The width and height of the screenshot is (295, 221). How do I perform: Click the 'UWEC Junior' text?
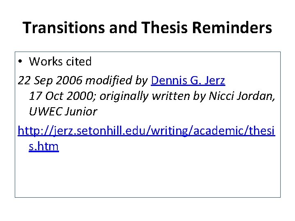tap(63, 111)
